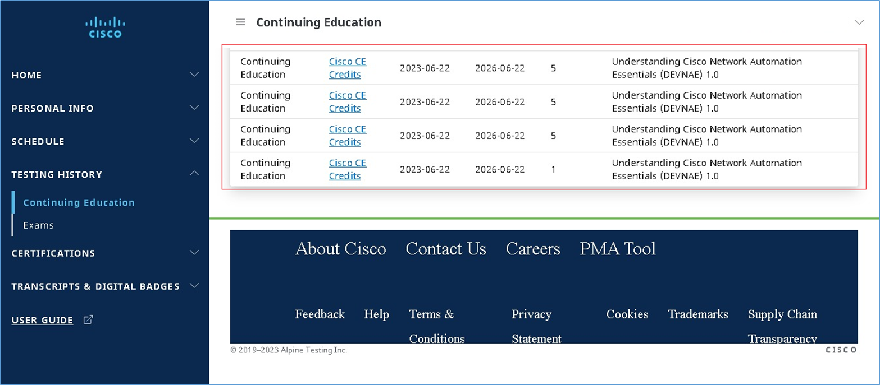
Task: Expand the HOME navigation section
Action: [x=194, y=74]
